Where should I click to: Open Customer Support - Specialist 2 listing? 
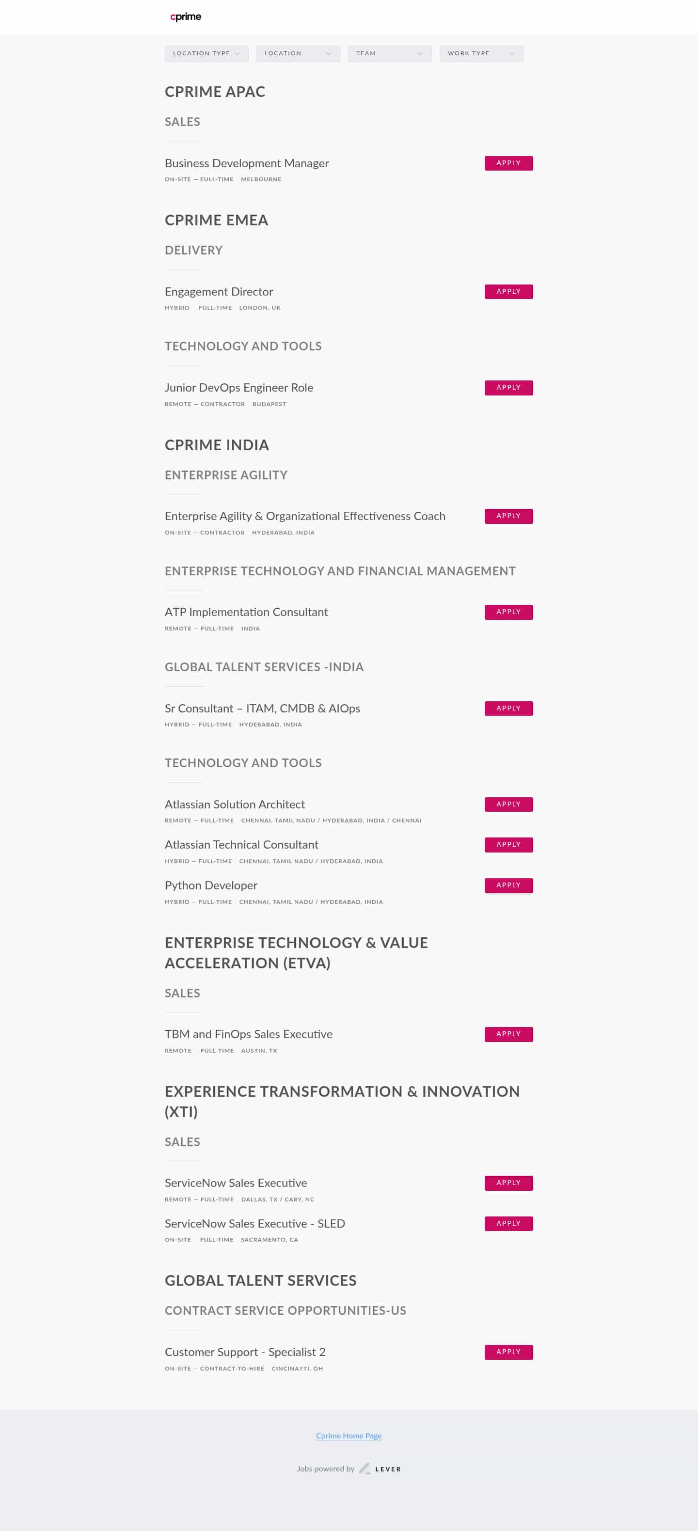(x=245, y=1352)
